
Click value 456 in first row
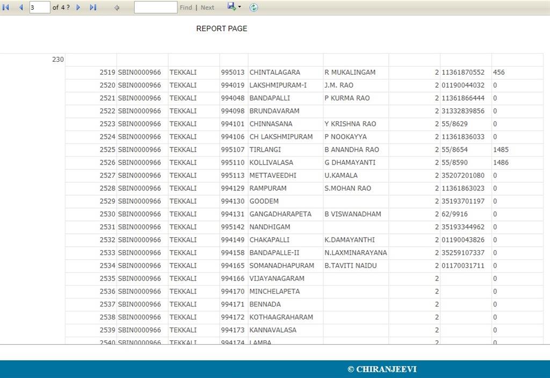point(498,73)
